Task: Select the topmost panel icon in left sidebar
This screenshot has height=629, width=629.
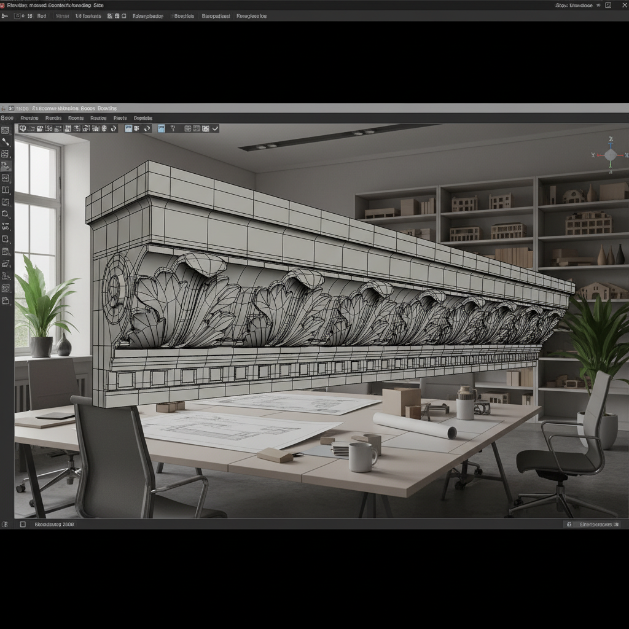Action: click(x=5, y=130)
